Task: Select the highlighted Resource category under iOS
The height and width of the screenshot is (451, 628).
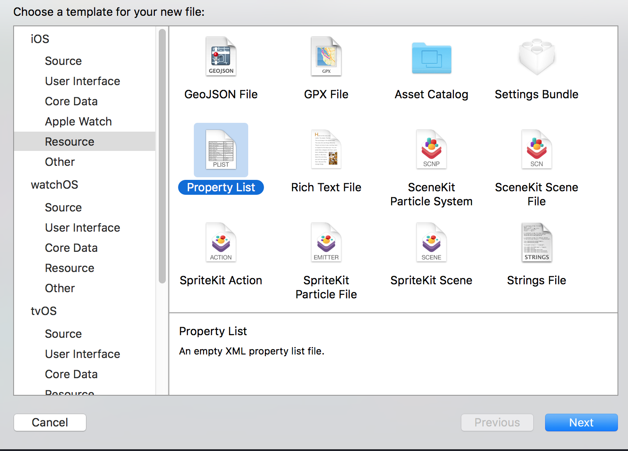Action: [x=85, y=141]
